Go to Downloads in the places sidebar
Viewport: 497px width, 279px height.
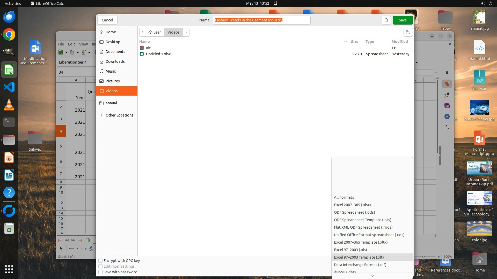coord(115,61)
